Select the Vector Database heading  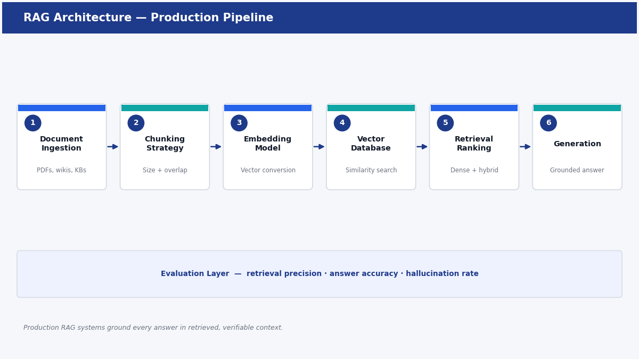[371, 144]
